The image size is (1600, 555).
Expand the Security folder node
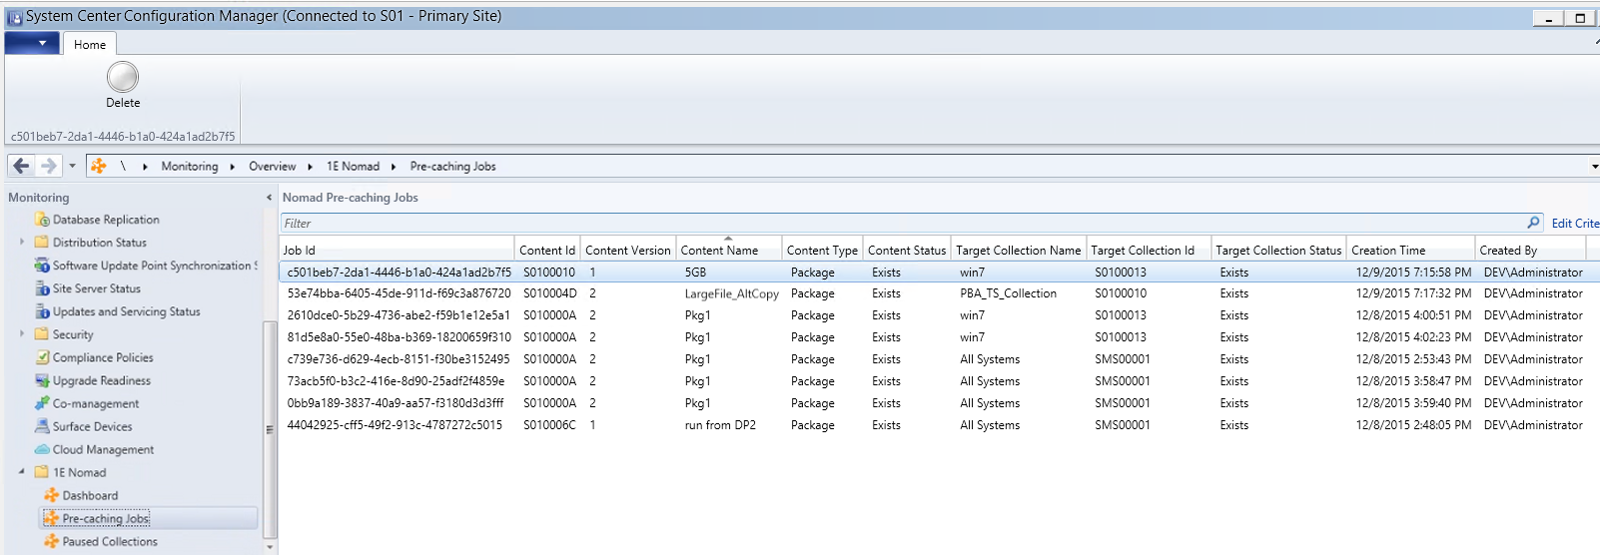click(22, 333)
